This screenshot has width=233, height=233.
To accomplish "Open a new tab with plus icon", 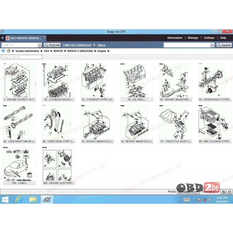I will point(2,38).
